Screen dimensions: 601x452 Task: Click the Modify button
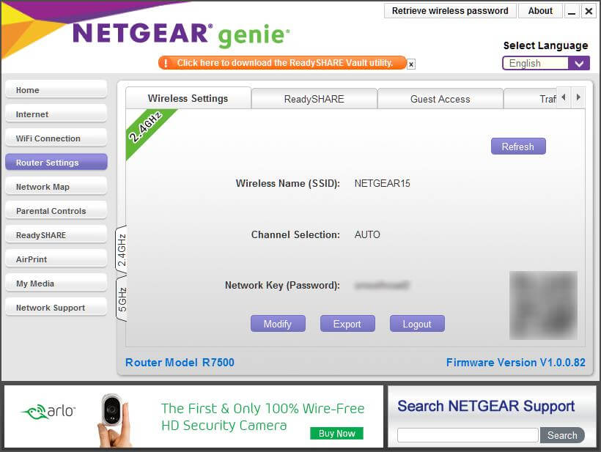[x=278, y=324]
